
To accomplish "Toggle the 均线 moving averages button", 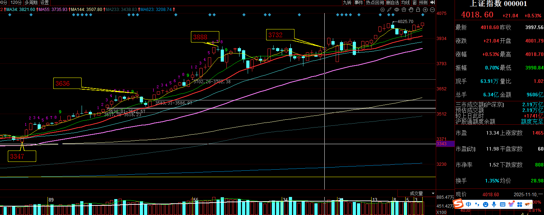I will click(406, 2).
